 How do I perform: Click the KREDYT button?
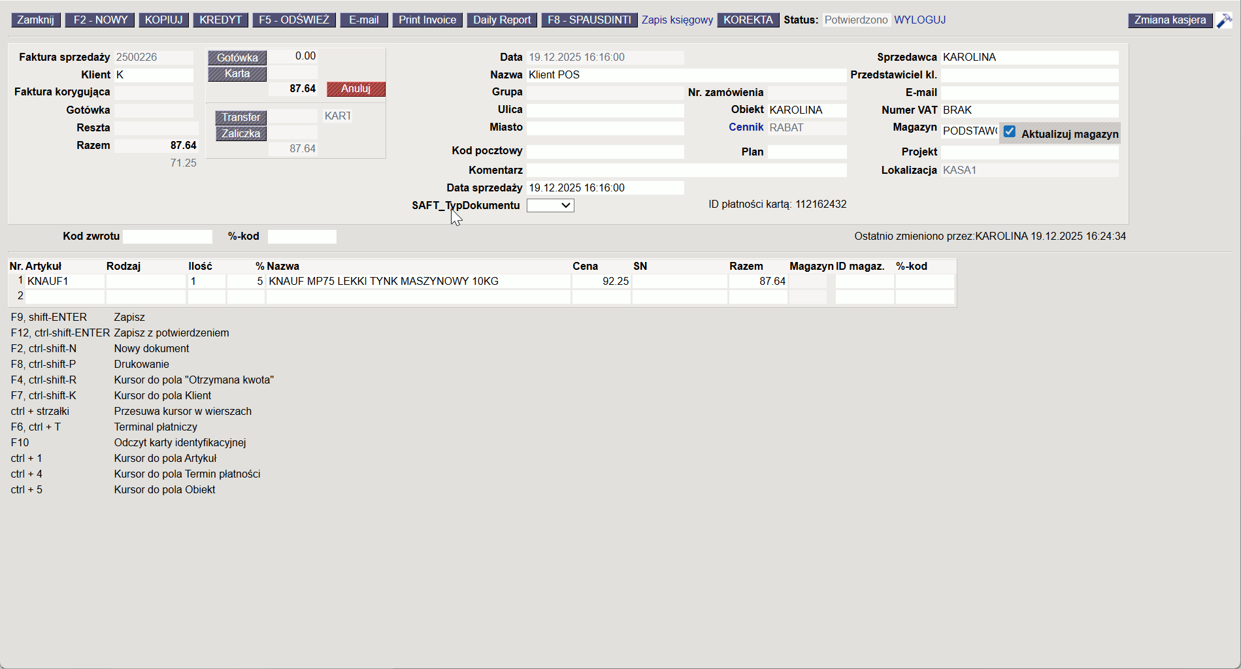click(x=220, y=20)
